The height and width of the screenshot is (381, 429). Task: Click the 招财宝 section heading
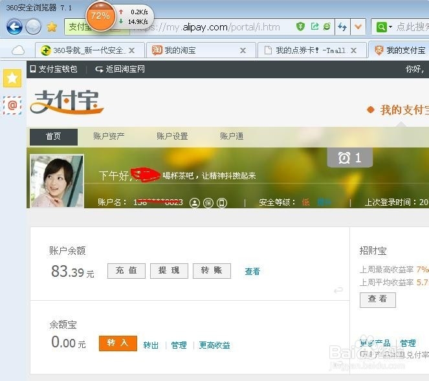(x=373, y=251)
